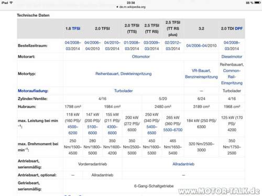Select the 2.5 TFSI (TT RS) column header
Image resolution: width=262 pixels, height=196 pixels.
point(151,28)
